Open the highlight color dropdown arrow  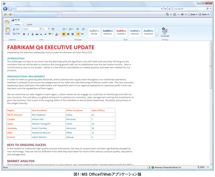click(52, 34)
